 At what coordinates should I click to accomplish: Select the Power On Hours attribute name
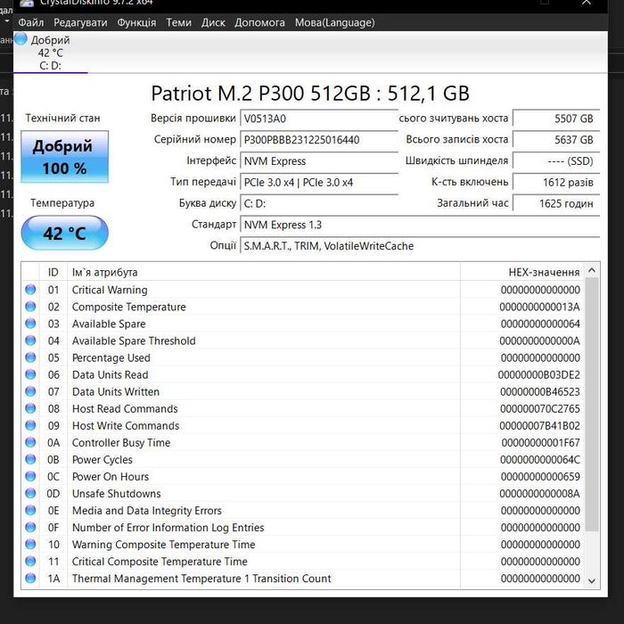111,477
